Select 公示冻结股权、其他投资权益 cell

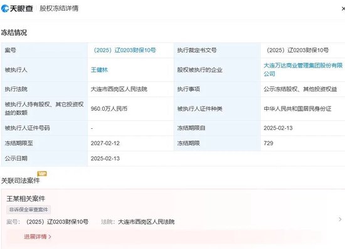300,89
